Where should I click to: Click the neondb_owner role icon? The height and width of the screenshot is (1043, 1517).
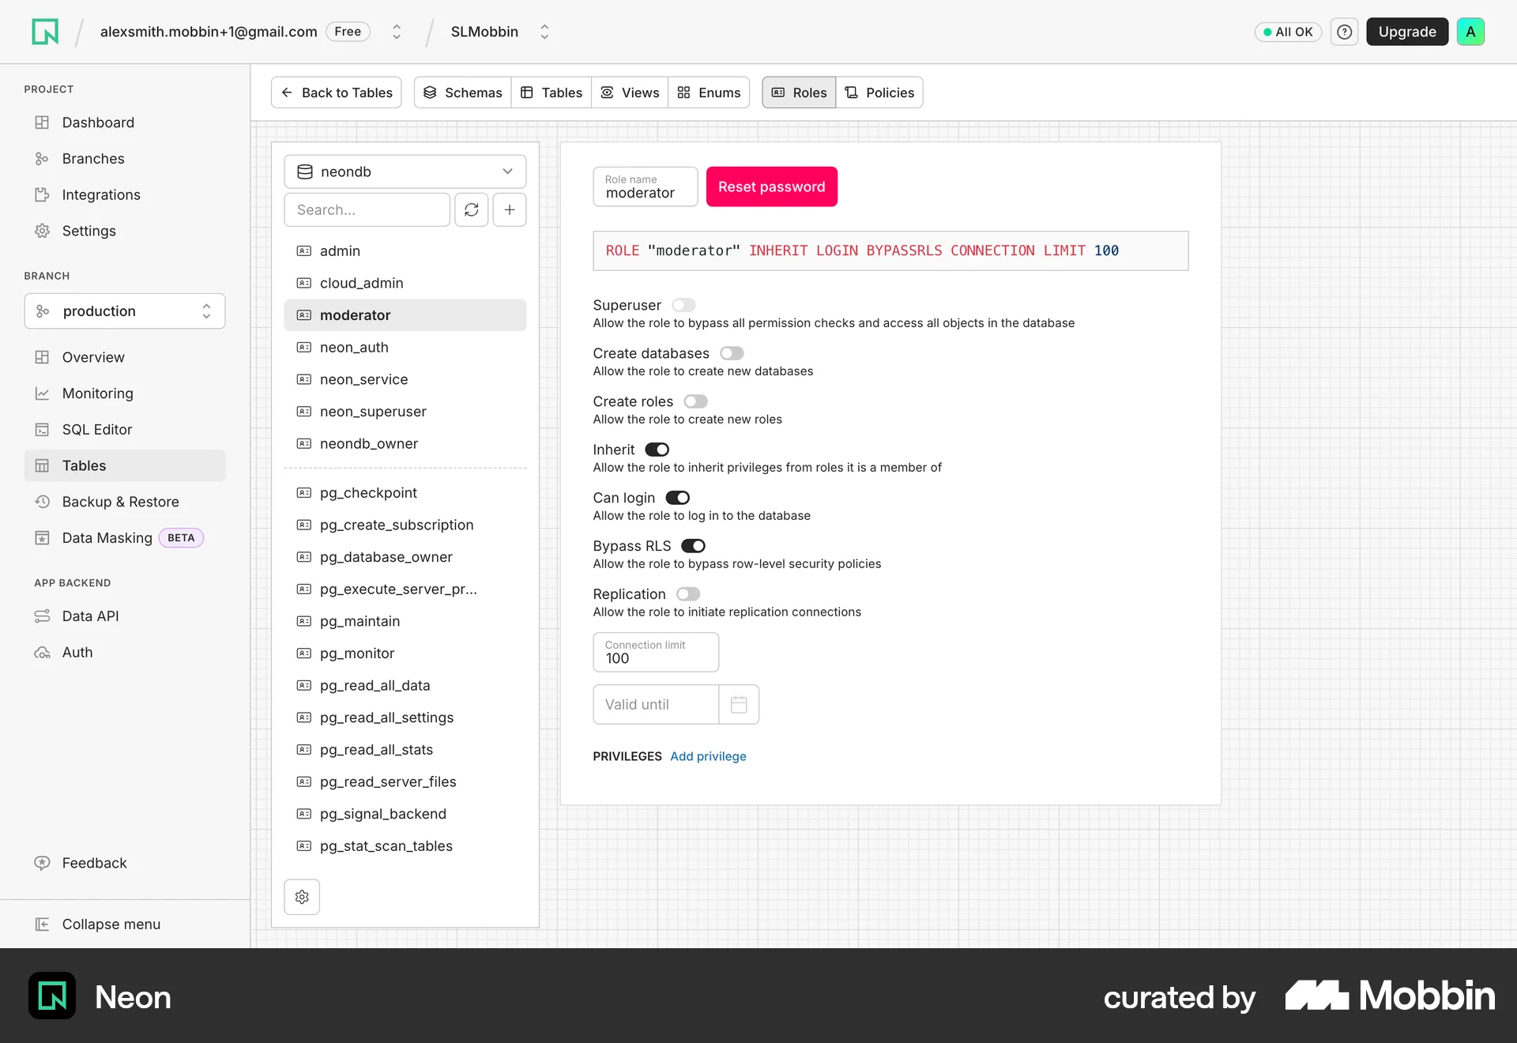303,443
